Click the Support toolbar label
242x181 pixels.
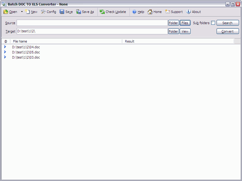point(177,12)
